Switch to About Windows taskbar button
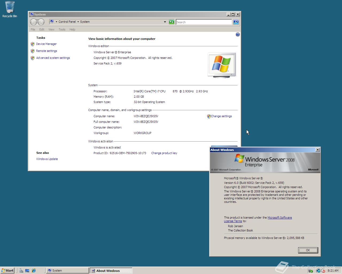 111,271
